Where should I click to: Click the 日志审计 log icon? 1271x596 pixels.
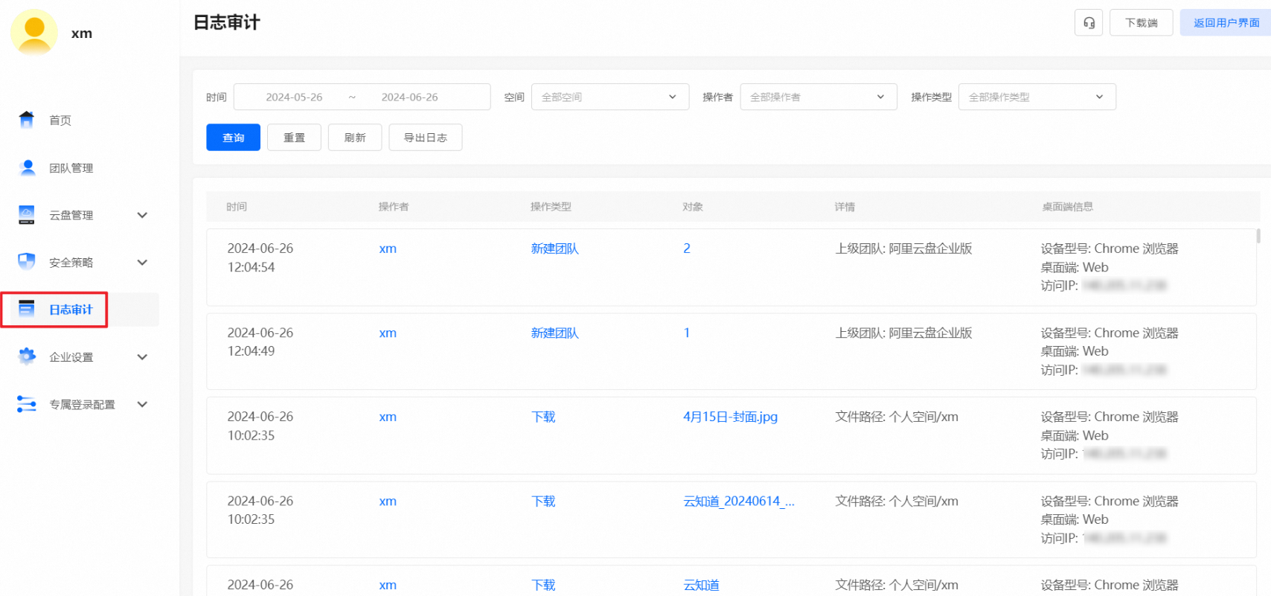coord(27,309)
